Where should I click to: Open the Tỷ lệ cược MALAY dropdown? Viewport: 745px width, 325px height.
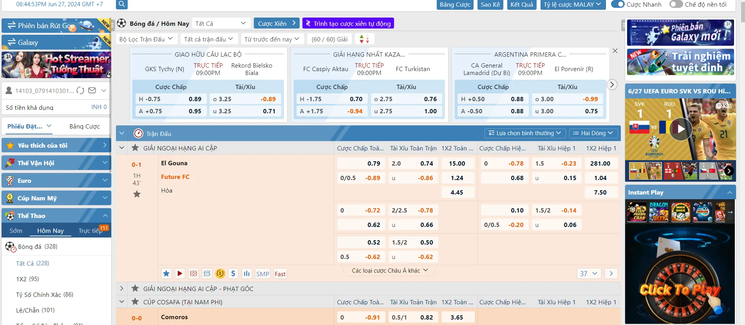tap(572, 4)
